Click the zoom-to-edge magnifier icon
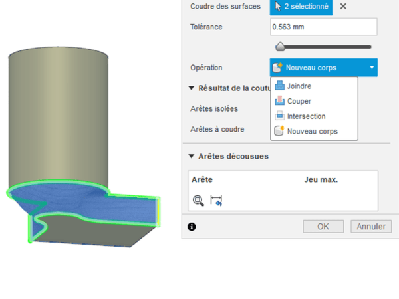The width and height of the screenshot is (399, 299). pyautogui.click(x=198, y=199)
